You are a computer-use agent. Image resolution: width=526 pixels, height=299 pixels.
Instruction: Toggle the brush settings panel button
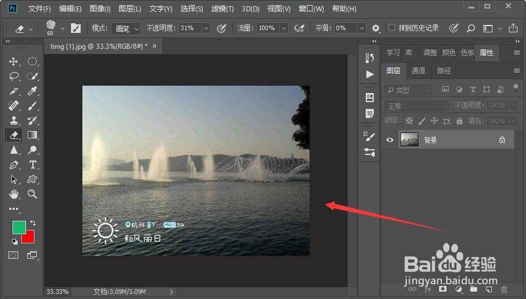tap(76, 28)
